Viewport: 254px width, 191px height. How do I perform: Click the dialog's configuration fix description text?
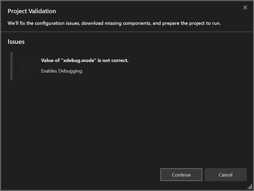coord(114,23)
